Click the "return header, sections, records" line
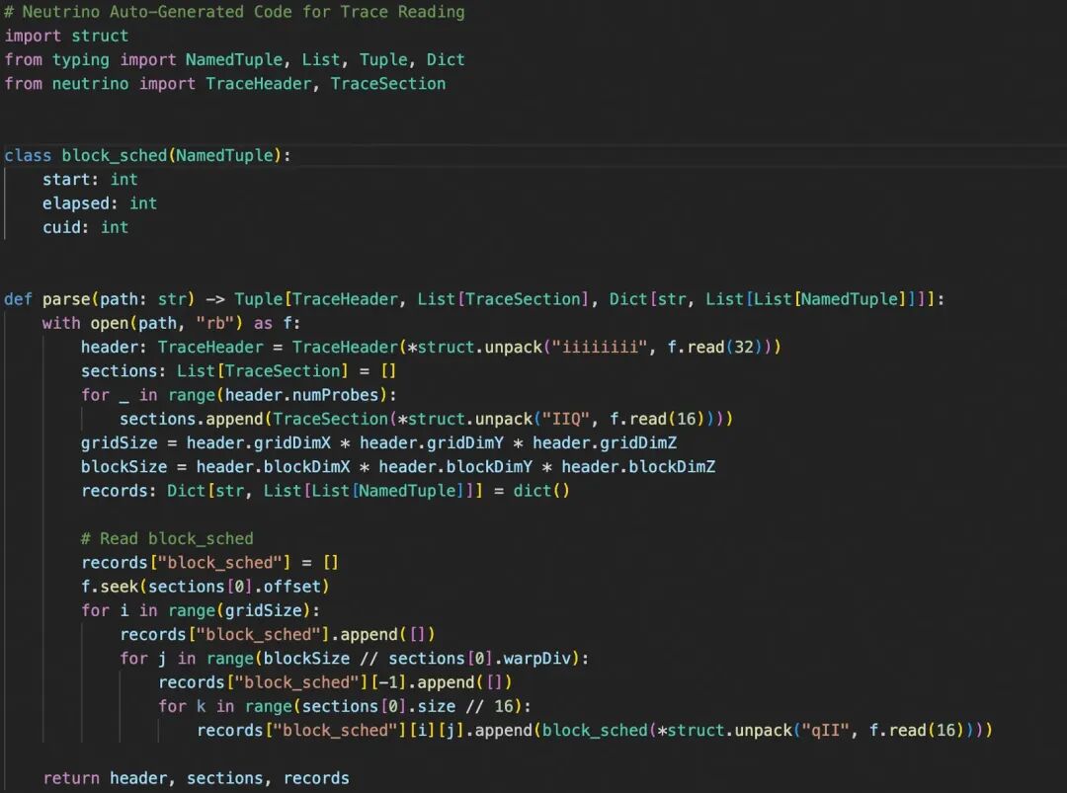 (196, 778)
